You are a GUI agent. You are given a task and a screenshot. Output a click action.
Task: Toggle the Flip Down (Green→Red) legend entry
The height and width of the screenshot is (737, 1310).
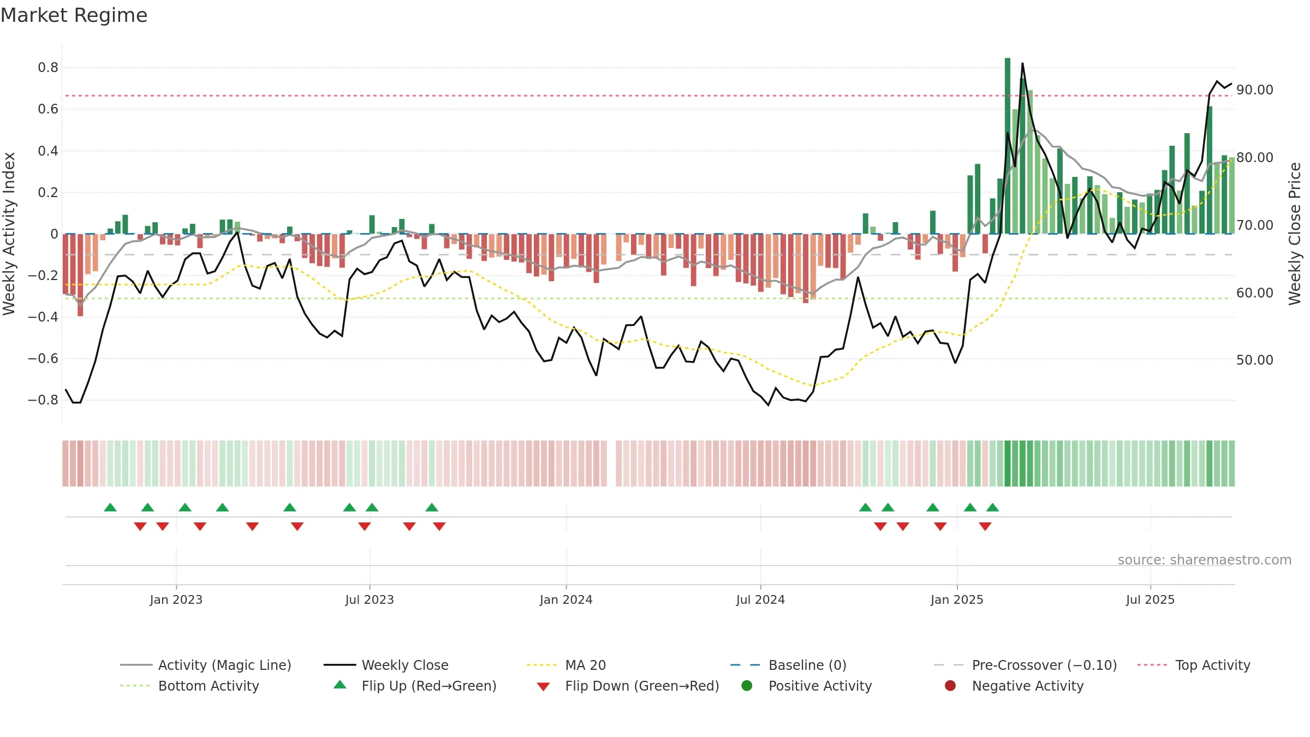[x=628, y=686]
